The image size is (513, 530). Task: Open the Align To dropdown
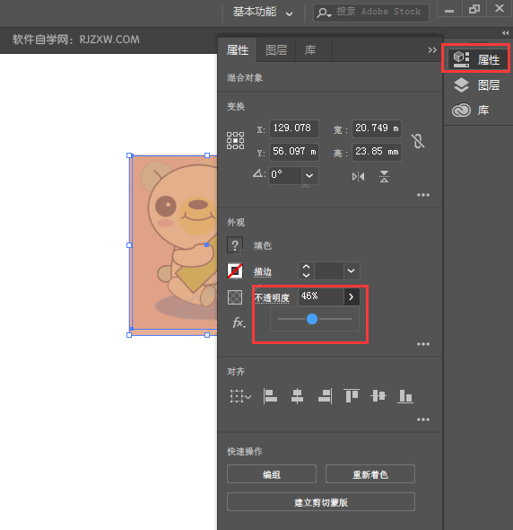pyautogui.click(x=240, y=396)
